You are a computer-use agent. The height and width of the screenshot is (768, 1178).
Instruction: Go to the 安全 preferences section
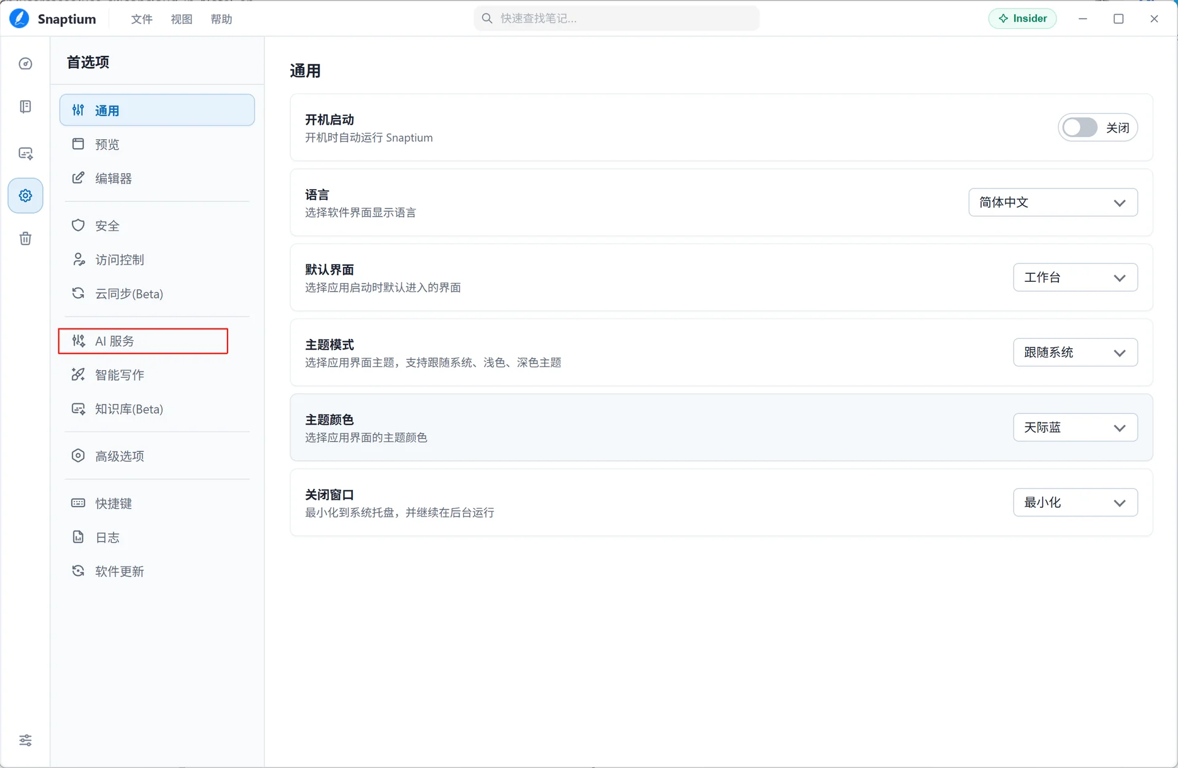click(x=157, y=225)
